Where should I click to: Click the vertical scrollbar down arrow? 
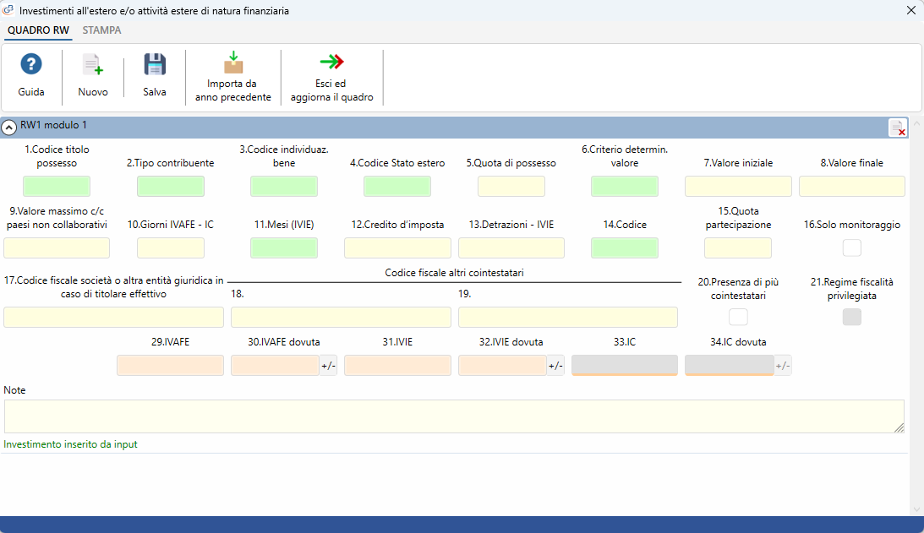916,509
